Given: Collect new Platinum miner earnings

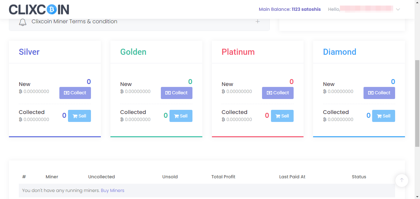Looking at the screenshot, I should (278, 93).
